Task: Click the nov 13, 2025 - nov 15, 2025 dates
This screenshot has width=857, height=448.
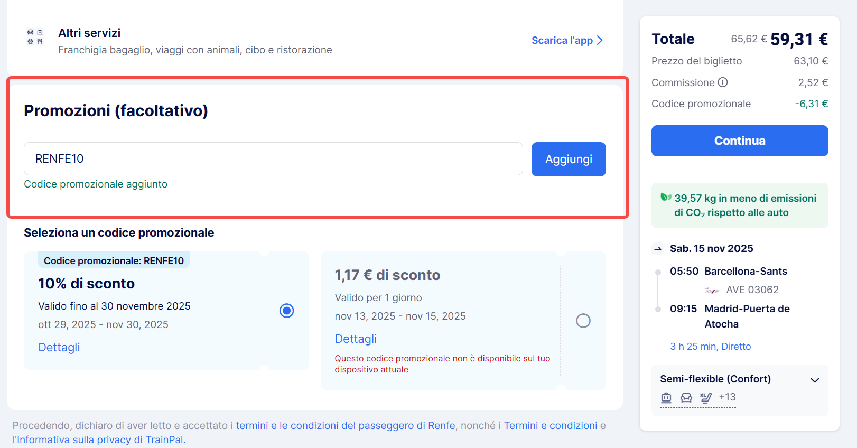Action: pos(400,316)
